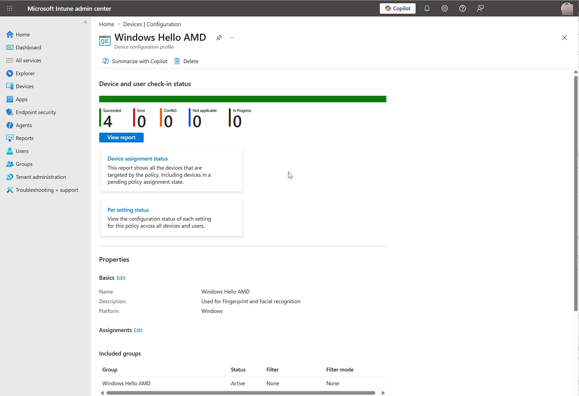Click the Error count value
Screen dimensions: 579x396
tap(142, 122)
